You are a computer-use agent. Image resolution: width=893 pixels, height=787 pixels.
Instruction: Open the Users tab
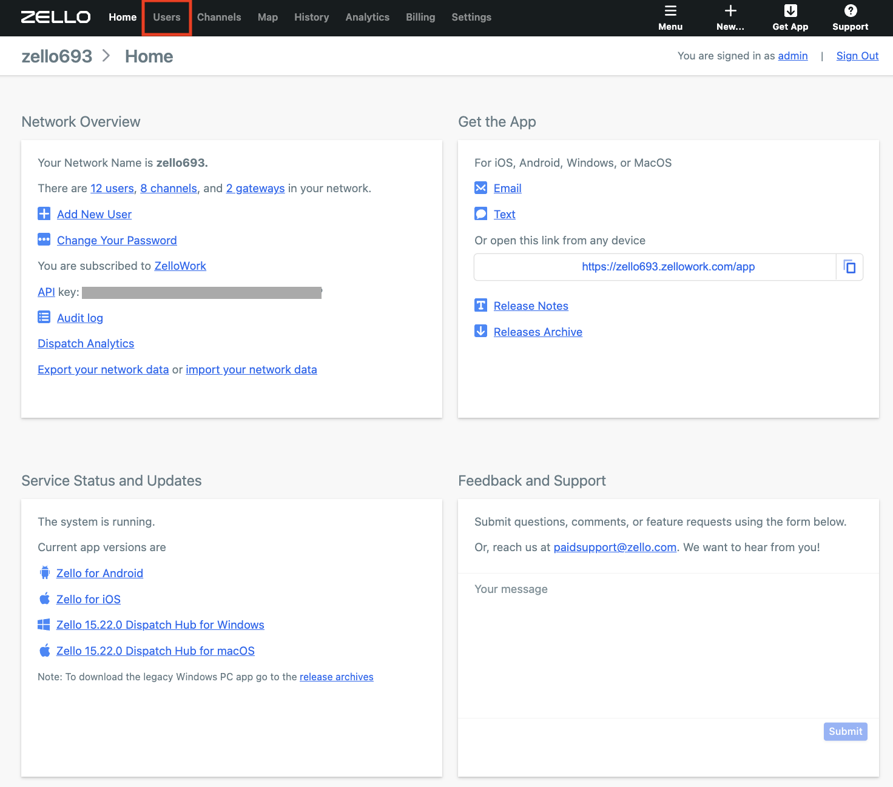(166, 17)
